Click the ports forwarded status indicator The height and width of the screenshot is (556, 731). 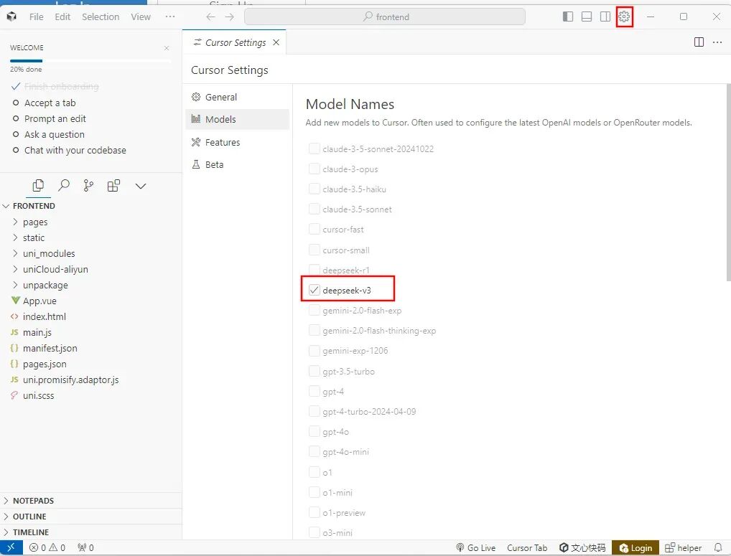(x=85, y=547)
